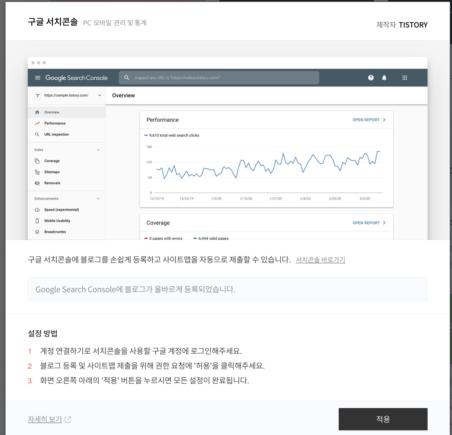Click the Overview home icon
Viewport: 452px width, 435px height.
point(37,112)
